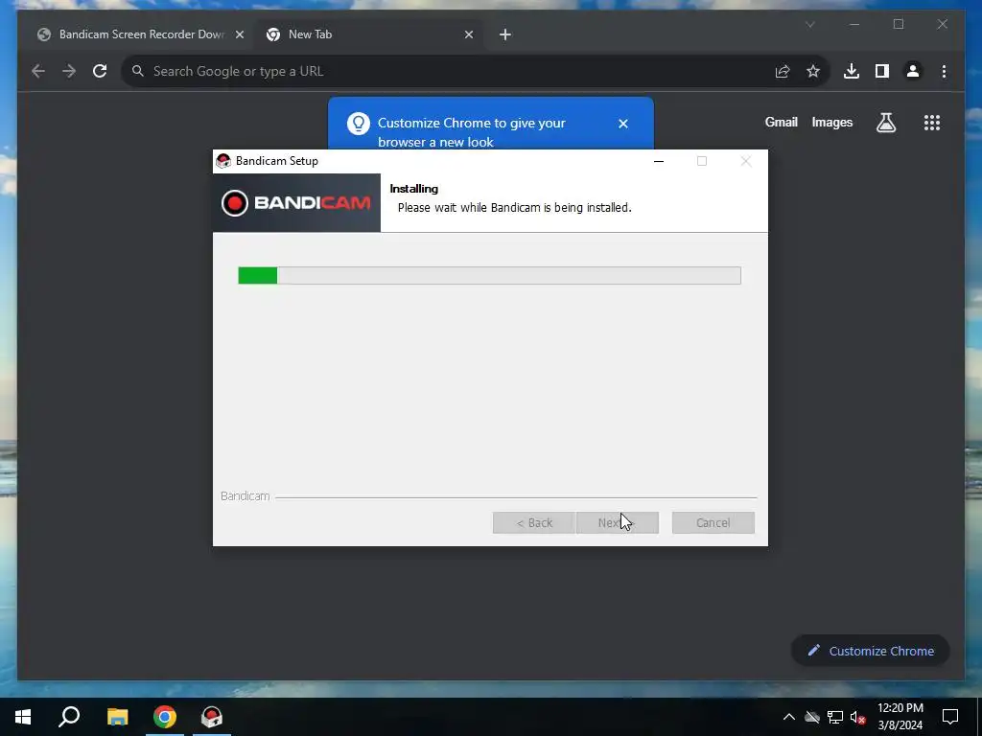
Task: Open the Chrome profile icon
Action: [x=913, y=71]
